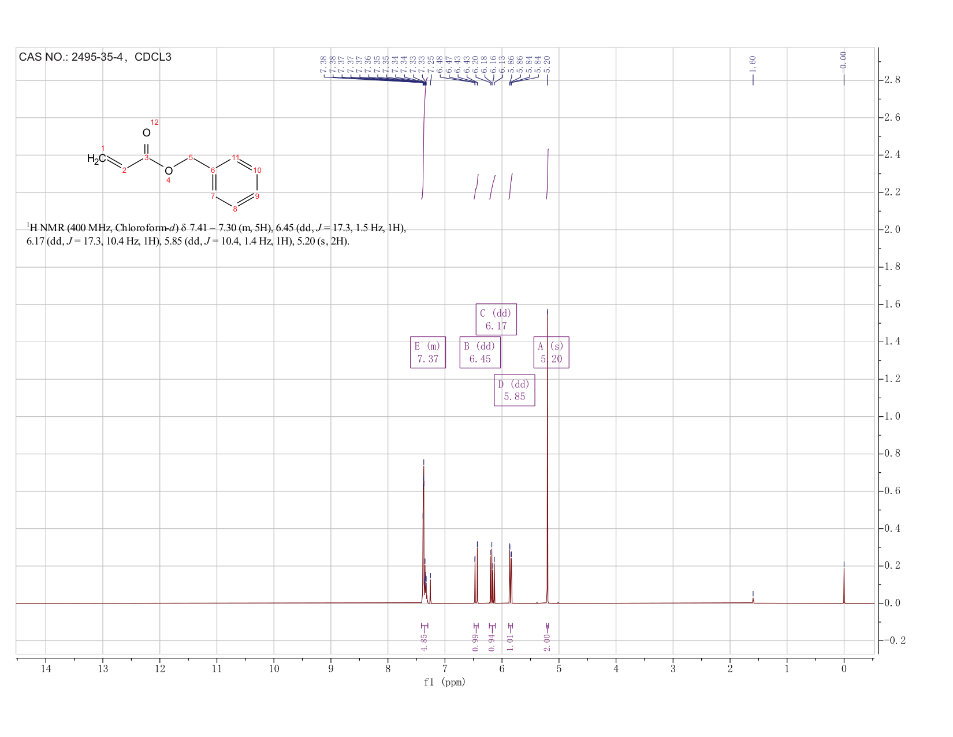This screenshot has width=953, height=737.
Task: Select the 5.20 peak label at the top of the spectrum
Action: [x=548, y=63]
